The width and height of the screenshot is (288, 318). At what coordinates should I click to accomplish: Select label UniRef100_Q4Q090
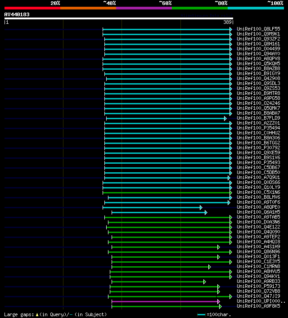pyautogui.click(x=258, y=232)
